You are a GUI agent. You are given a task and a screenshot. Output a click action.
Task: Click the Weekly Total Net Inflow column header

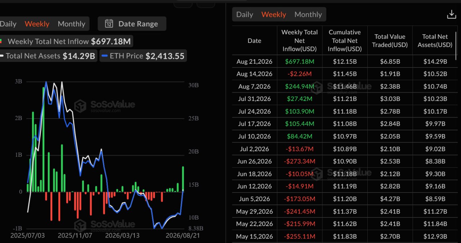[299, 41]
